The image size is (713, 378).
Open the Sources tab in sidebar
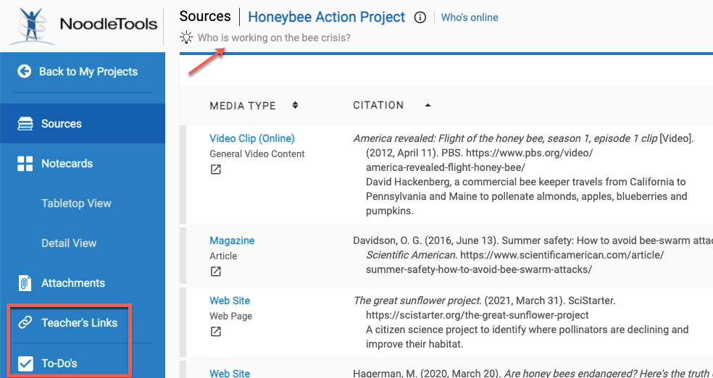click(x=62, y=124)
